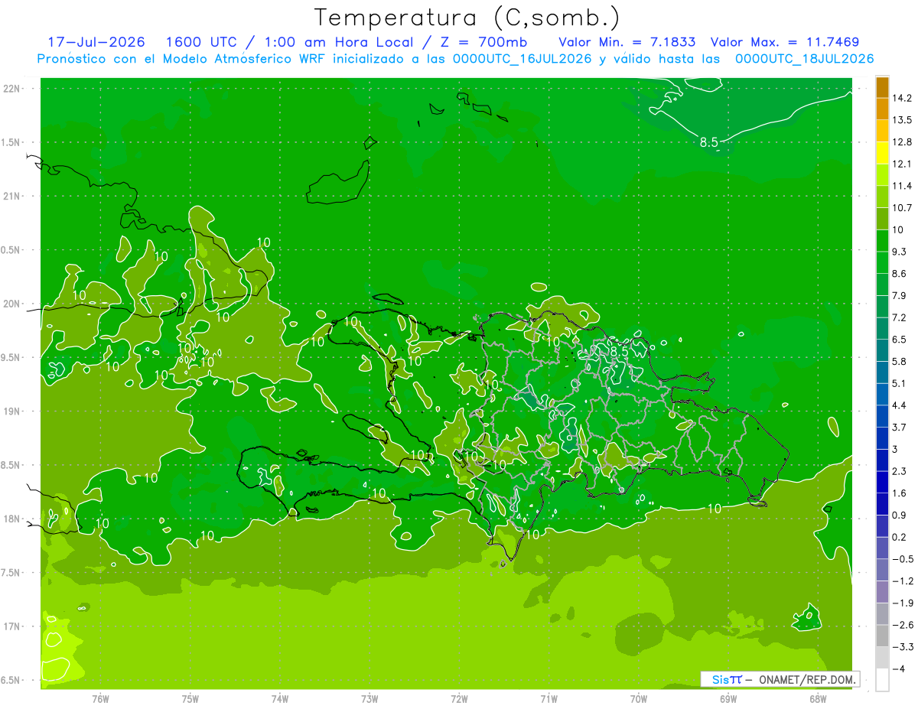Pick the yellow colorbar swatch between 12.1 and 12.8
This screenshot has width=918, height=709.
(x=882, y=153)
